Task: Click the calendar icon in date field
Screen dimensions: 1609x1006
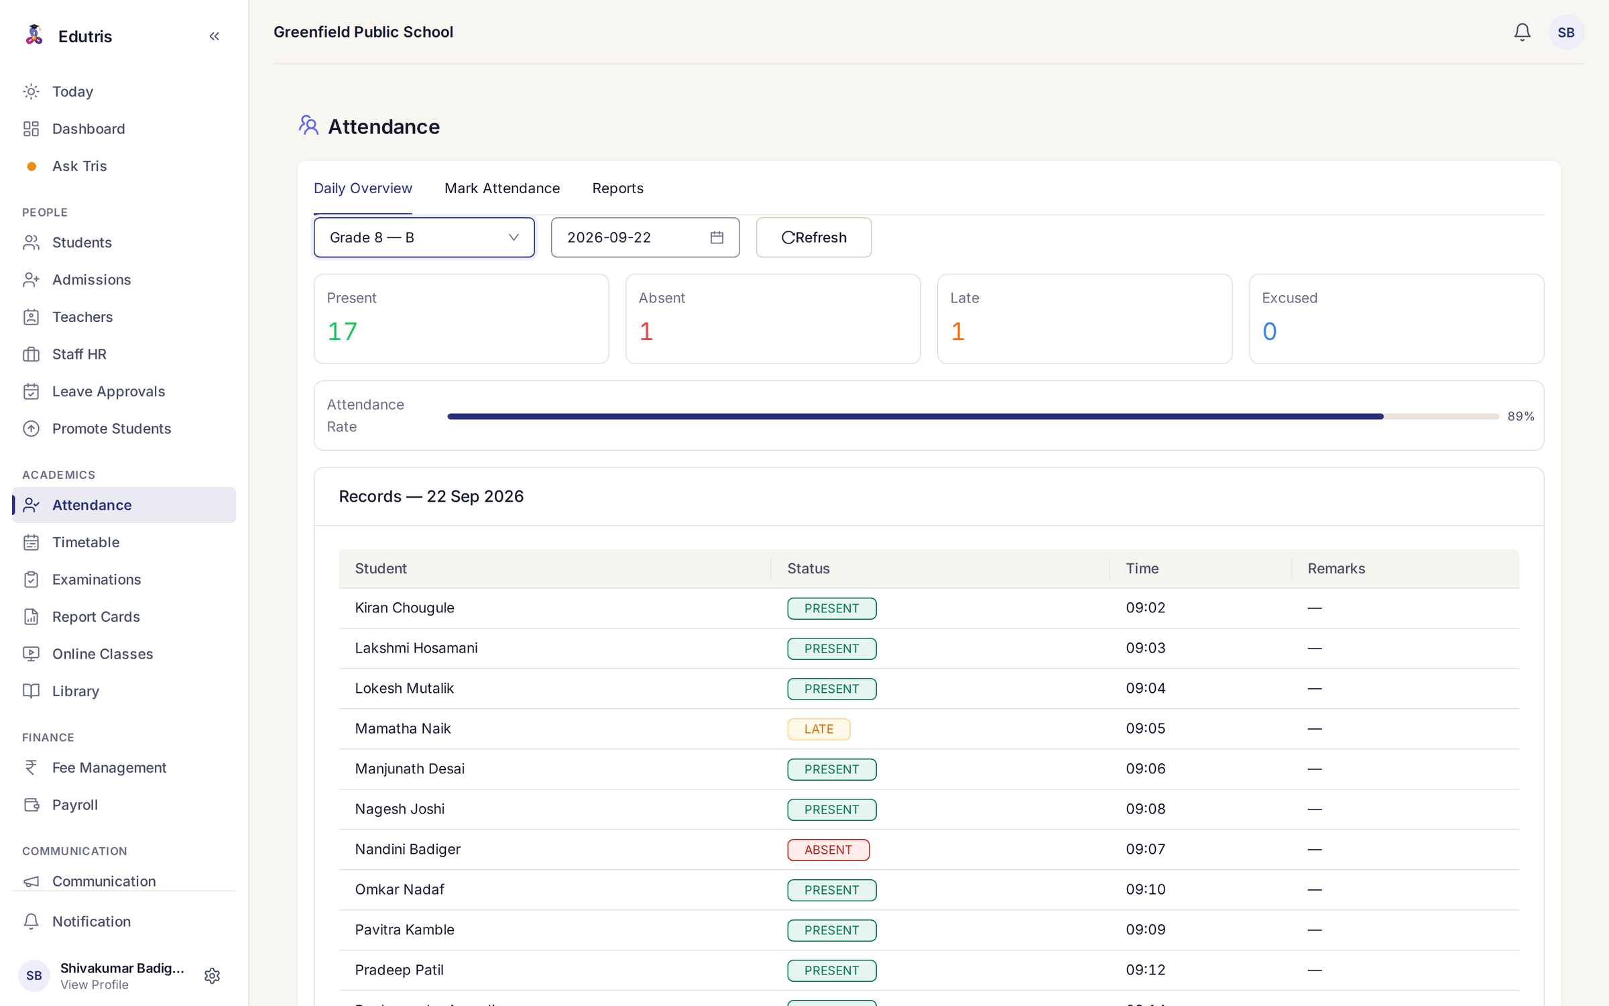Action: 717,237
